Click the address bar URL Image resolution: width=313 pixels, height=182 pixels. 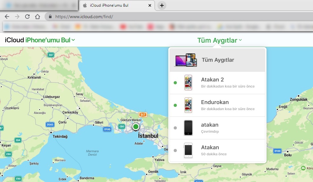(84, 17)
